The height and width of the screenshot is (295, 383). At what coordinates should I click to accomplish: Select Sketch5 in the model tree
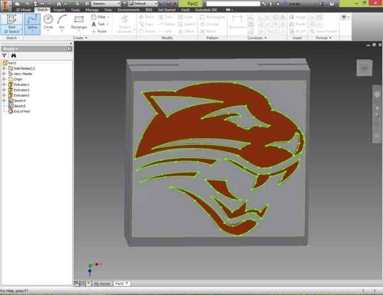17,106
